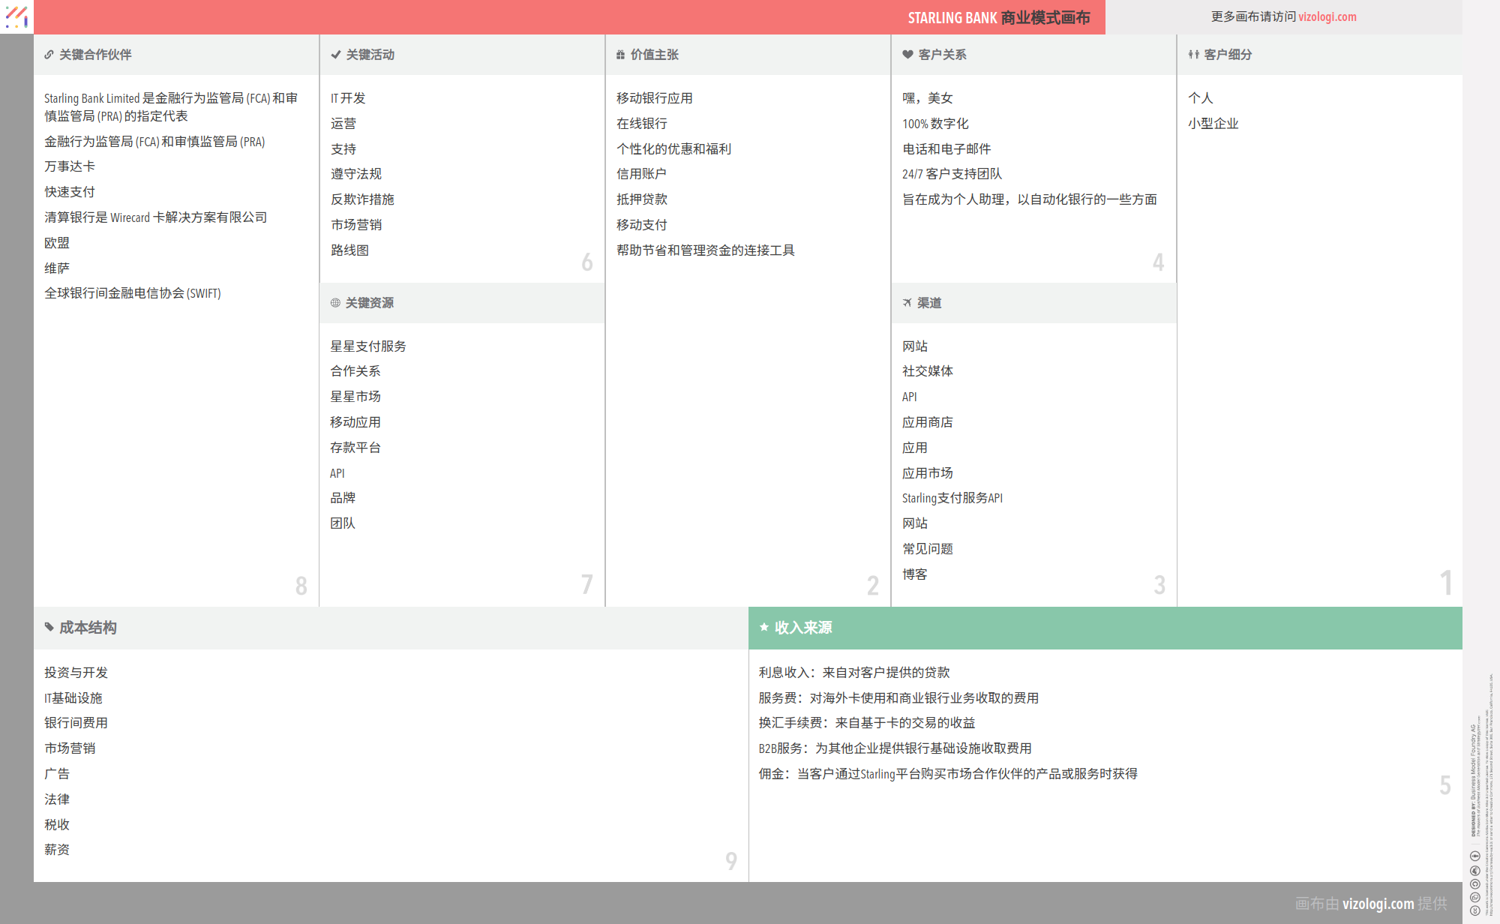Click the airplane icon beside 渠道

907,303
